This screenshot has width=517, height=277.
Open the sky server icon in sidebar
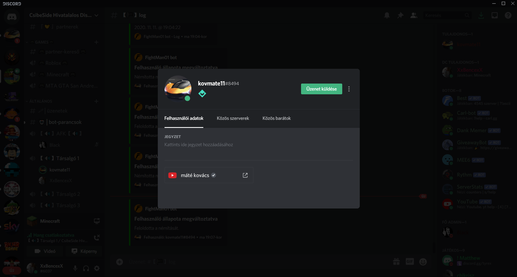tap(12, 226)
